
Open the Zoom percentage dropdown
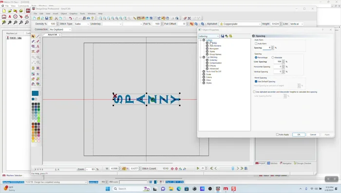pos(87,169)
